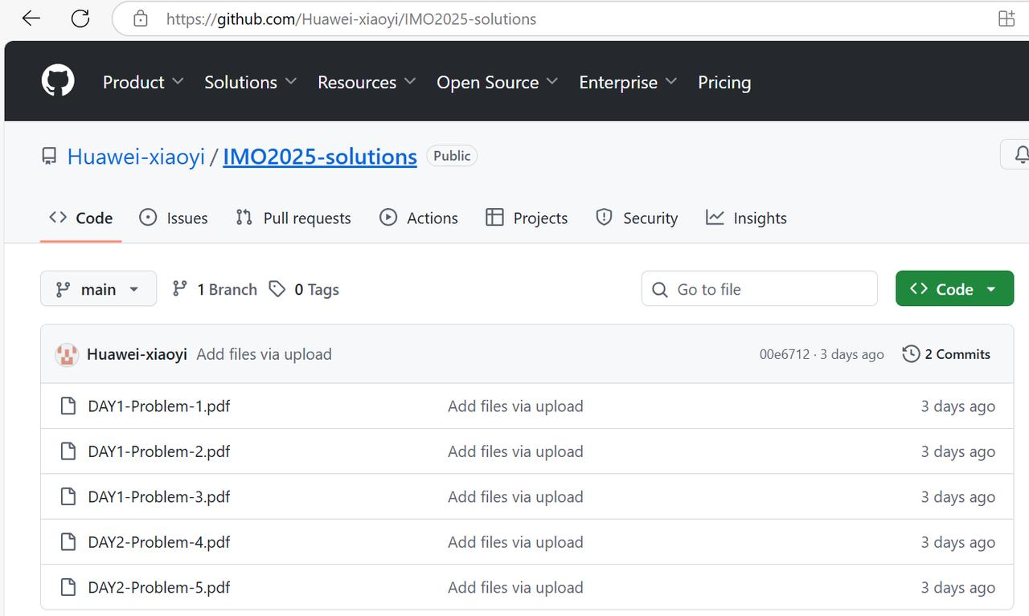
Task: Click file icon for DAY1-Problem-2.pdf
Action: [x=68, y=451]
